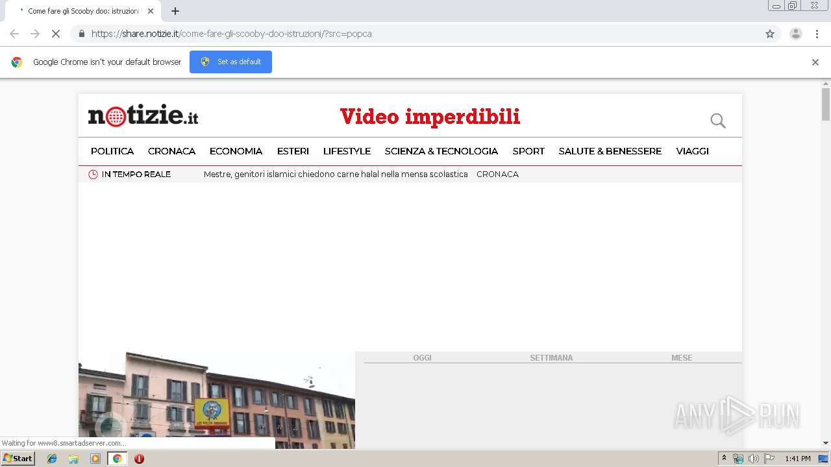The height and width of the screenshot is (467, 831).
Task: Open the Windows Start menu
Action: [x=18, y=458]
